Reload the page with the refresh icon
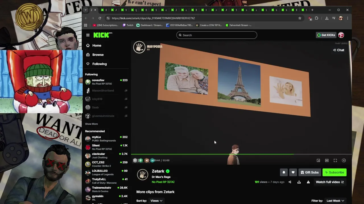 point(100,18)
